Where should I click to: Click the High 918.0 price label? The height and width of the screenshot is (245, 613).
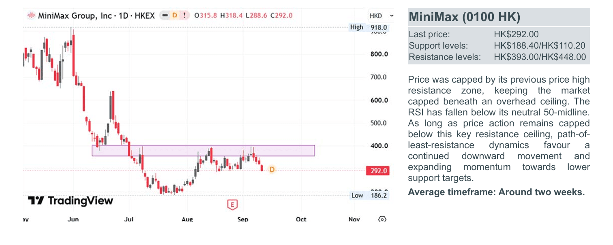point(369,28)
